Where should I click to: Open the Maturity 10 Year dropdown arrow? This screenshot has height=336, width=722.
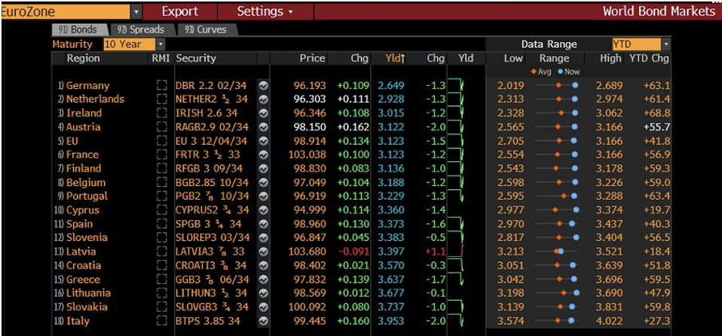[x=161, y=44]
